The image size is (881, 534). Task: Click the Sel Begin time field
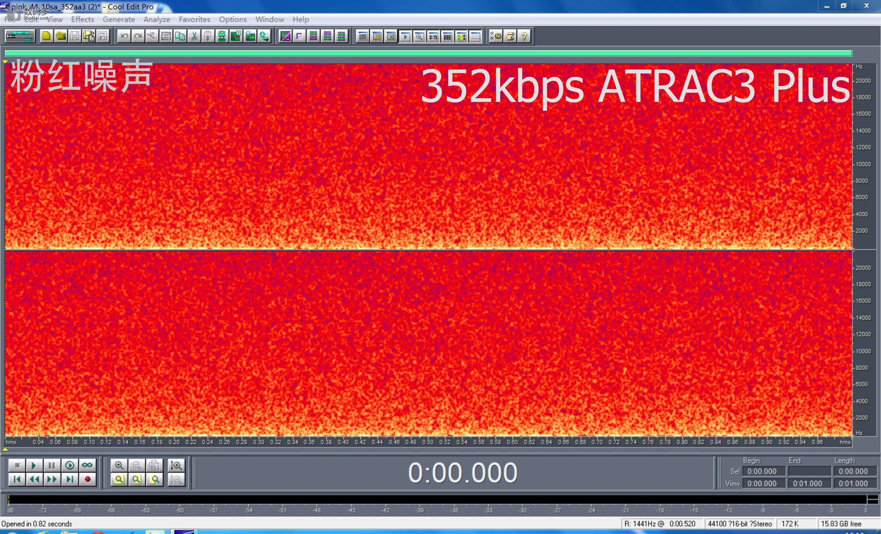(x=764, y=471)
